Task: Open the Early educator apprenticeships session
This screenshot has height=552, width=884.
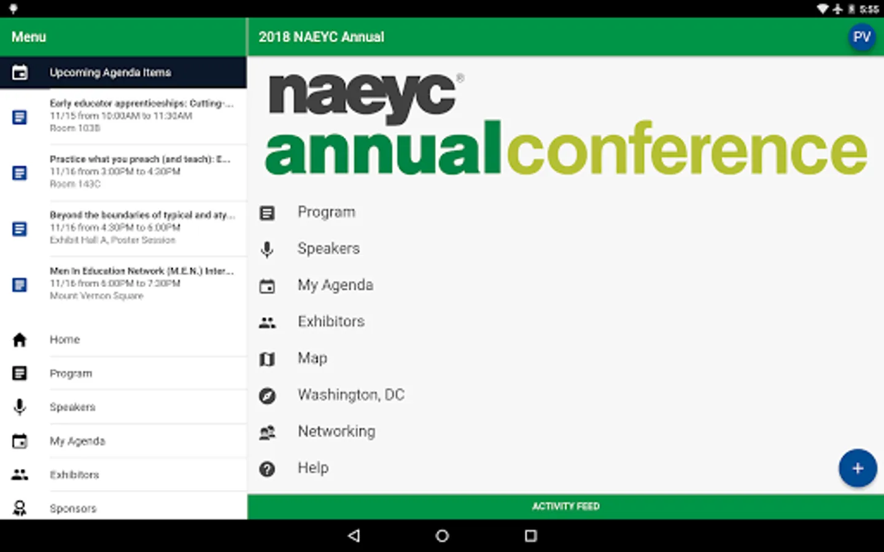Action: click(123, 116)
